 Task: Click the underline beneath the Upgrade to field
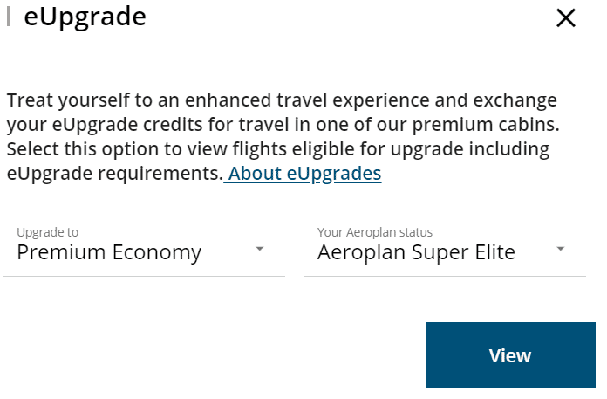point(145,276)
